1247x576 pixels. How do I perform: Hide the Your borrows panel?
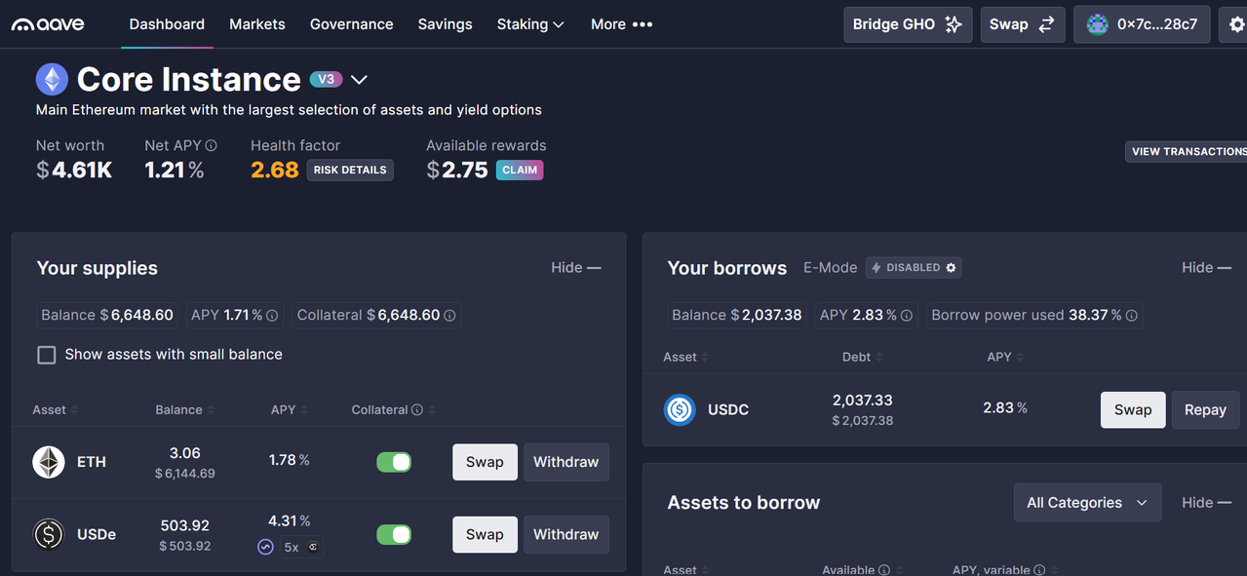[x=1206, y=267]
